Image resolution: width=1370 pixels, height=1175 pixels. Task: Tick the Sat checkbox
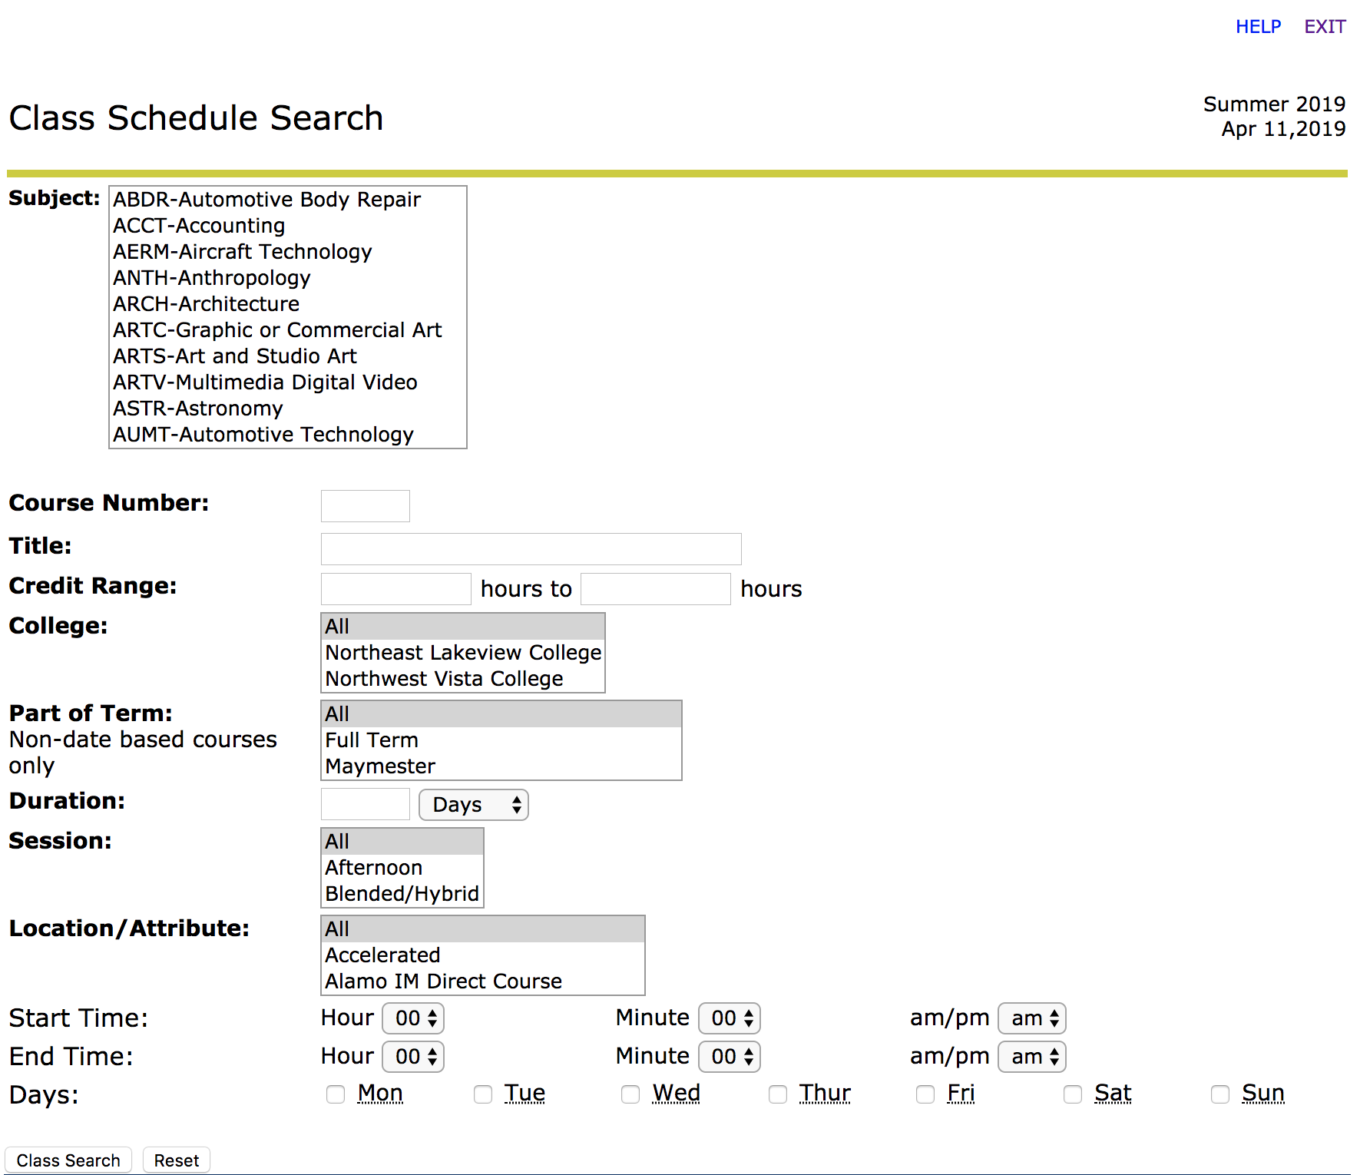click(x=1073, y=1094)
